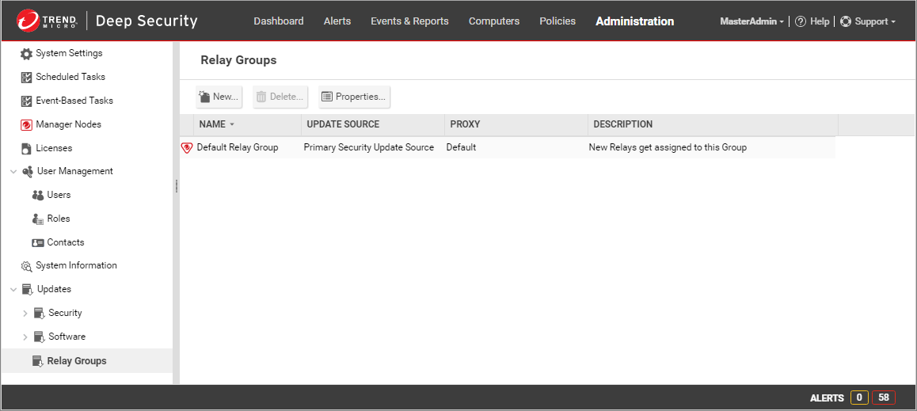Switch to the Policies tab
Screen dimensions: 917x411
557,21
